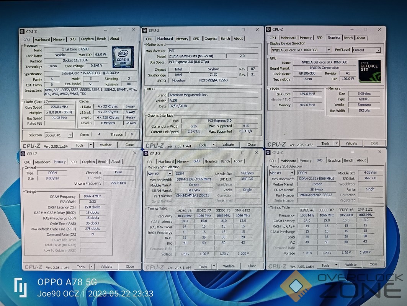Open the Memory tab in the Slot #4 SPD window
Viewport: 407px width, 306px height.
click(x=306, y=161)
